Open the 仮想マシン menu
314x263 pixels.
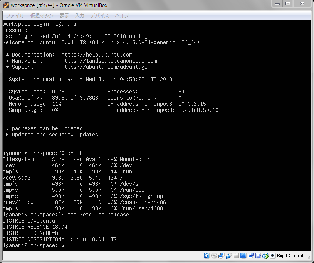(x=42, y=16)
